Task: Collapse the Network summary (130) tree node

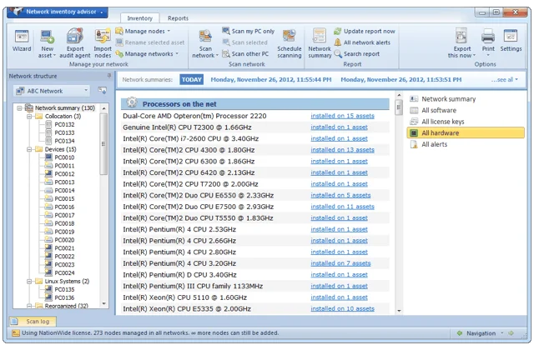Action: [19, 108]
